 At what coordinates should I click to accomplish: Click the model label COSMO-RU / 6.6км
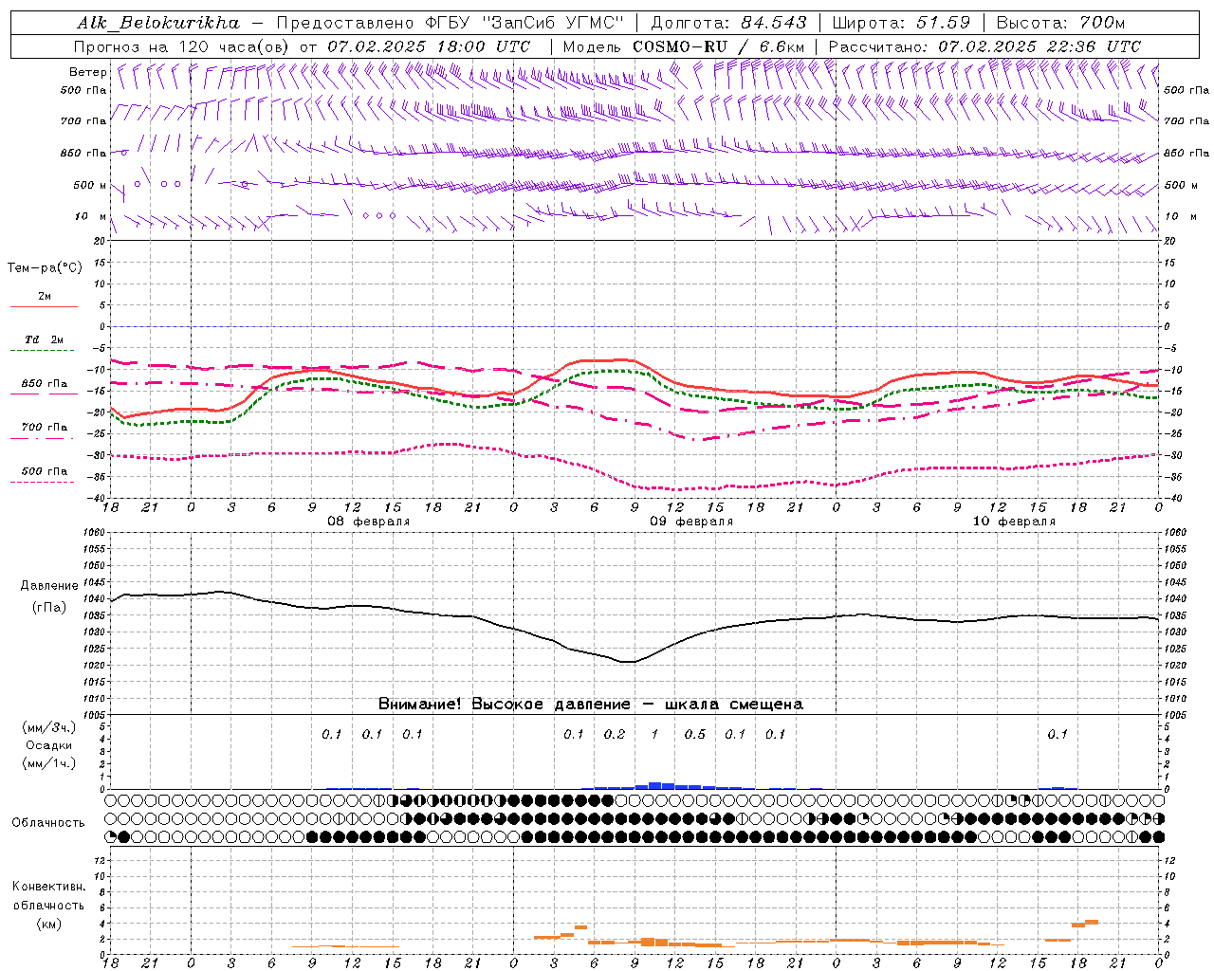(x=718, y=46)
